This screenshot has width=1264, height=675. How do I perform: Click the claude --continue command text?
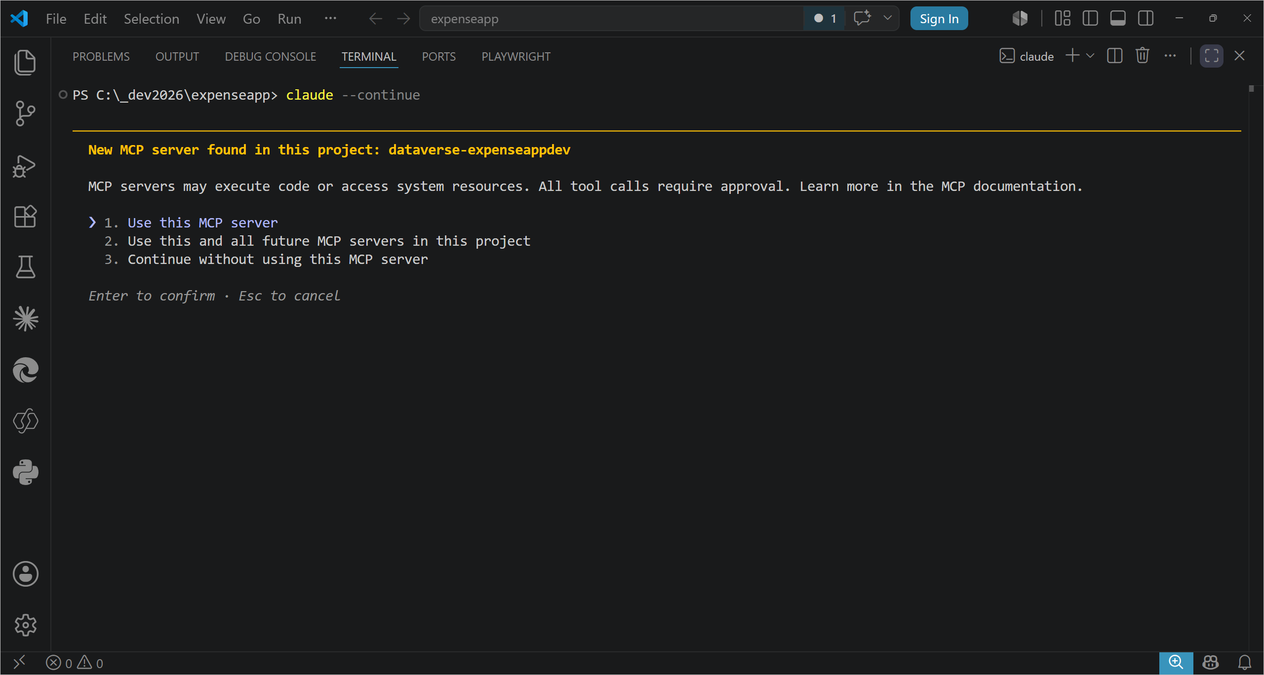click(x=353, y=95)
